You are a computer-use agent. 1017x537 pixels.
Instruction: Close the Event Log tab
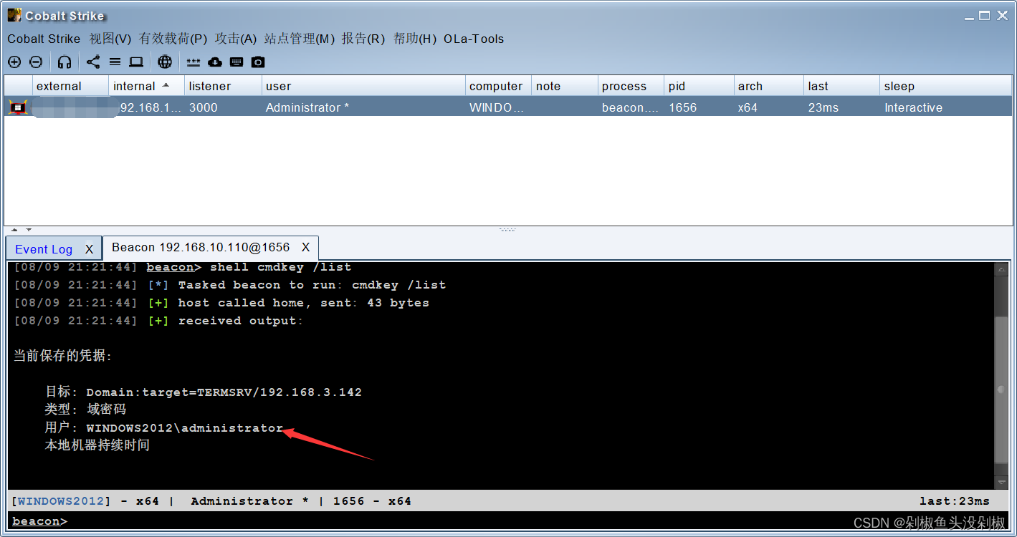pyautogui.click(x=89, y=249)
